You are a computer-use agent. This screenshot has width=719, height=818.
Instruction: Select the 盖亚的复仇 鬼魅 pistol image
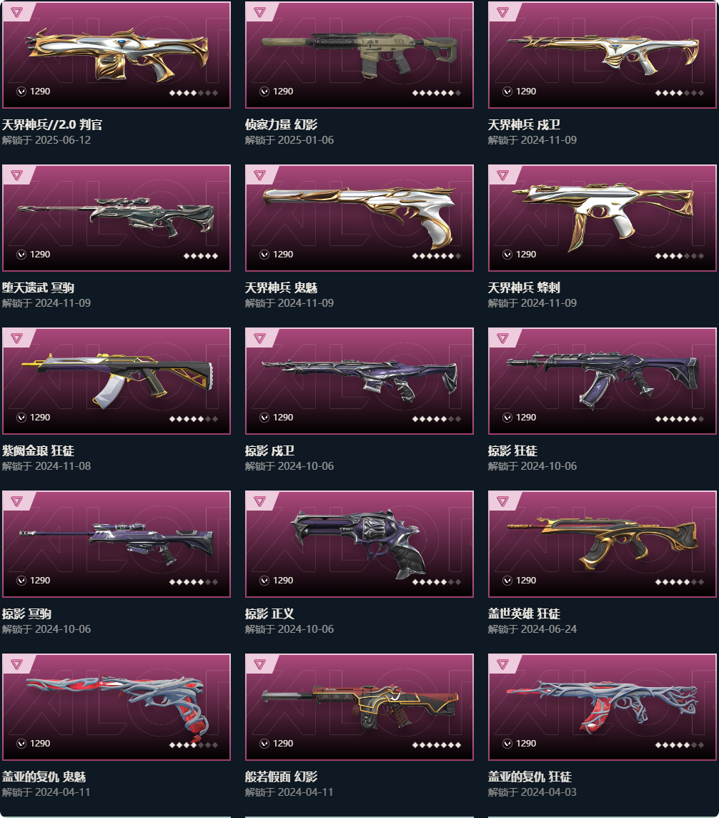coord(116,707)
